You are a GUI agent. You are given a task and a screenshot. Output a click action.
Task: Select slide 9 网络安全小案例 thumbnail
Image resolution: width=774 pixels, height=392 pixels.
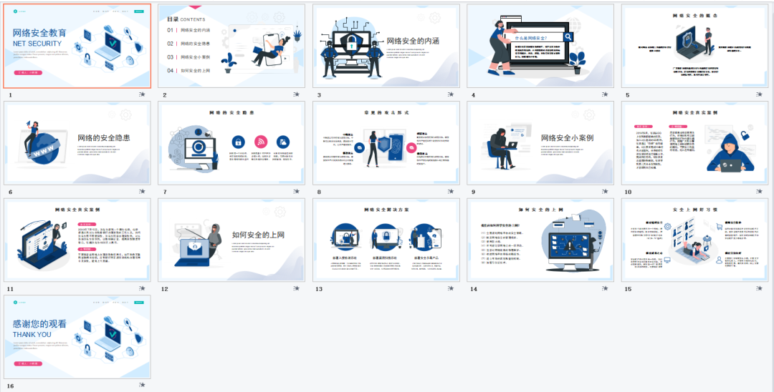540,143
